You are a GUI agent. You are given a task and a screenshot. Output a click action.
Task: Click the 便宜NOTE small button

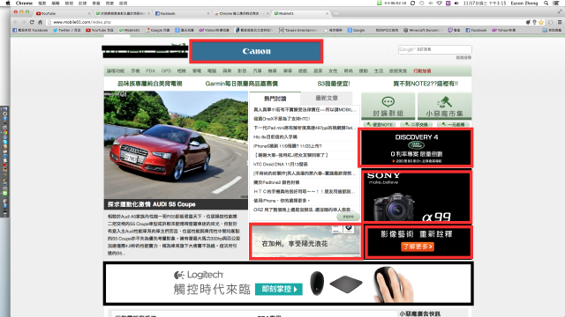click(380, 125)
